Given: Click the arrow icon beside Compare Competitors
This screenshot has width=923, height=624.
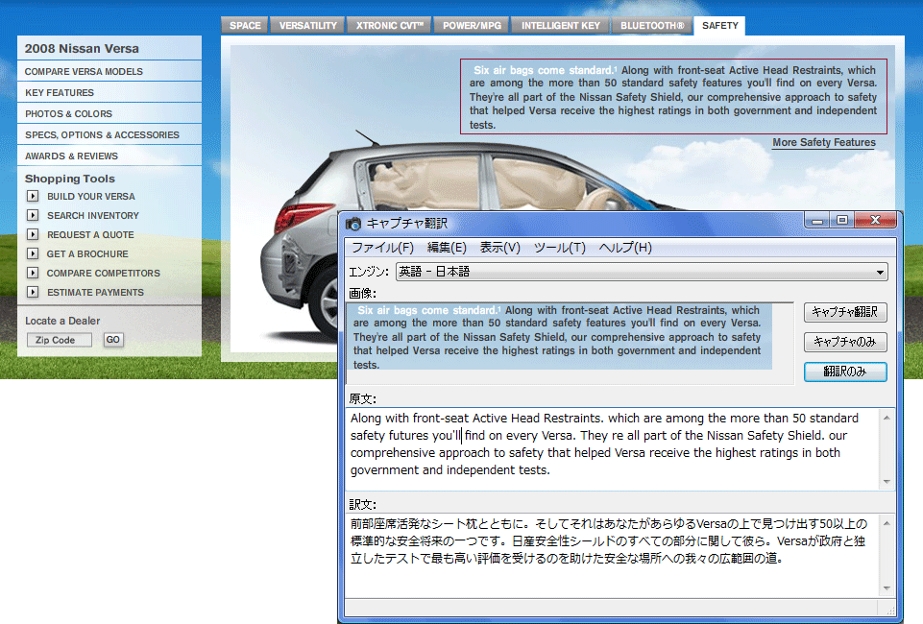Looking at the screenshot, I should click(33, 274).
